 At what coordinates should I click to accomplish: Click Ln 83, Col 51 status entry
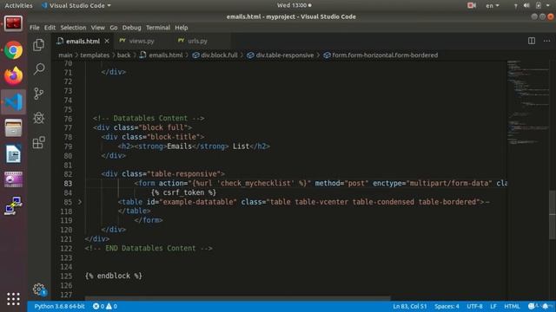(409, 306)
